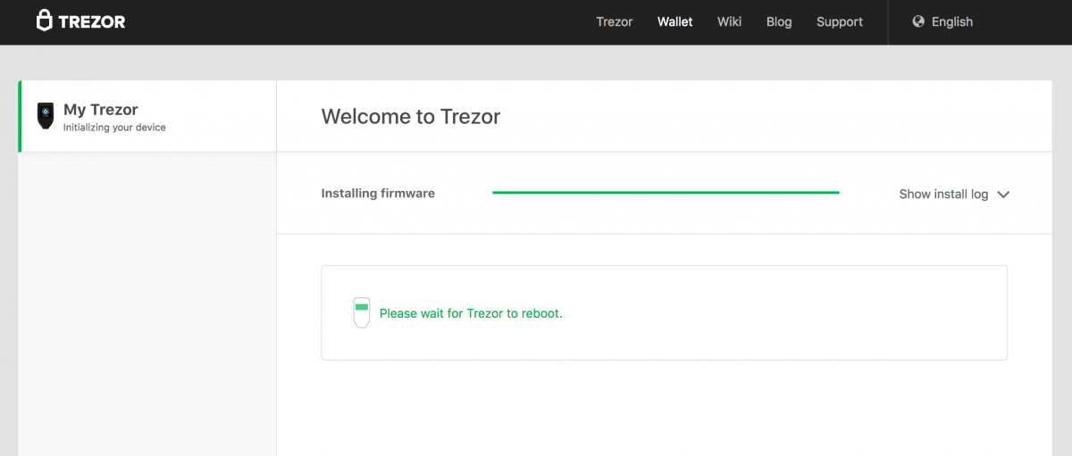Click the 'Installing firmware' label
1072x456 pixels.
378,193
